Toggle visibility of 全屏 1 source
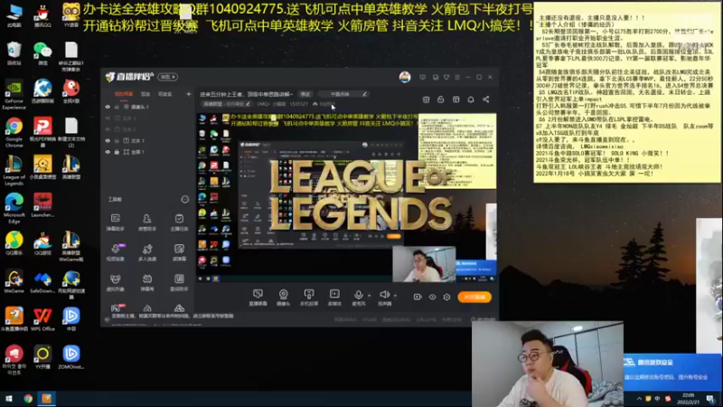 (x=108, y=152)
